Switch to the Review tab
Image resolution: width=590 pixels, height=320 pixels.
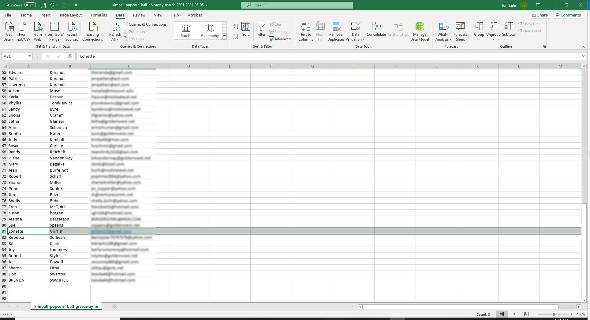(139, 15)
